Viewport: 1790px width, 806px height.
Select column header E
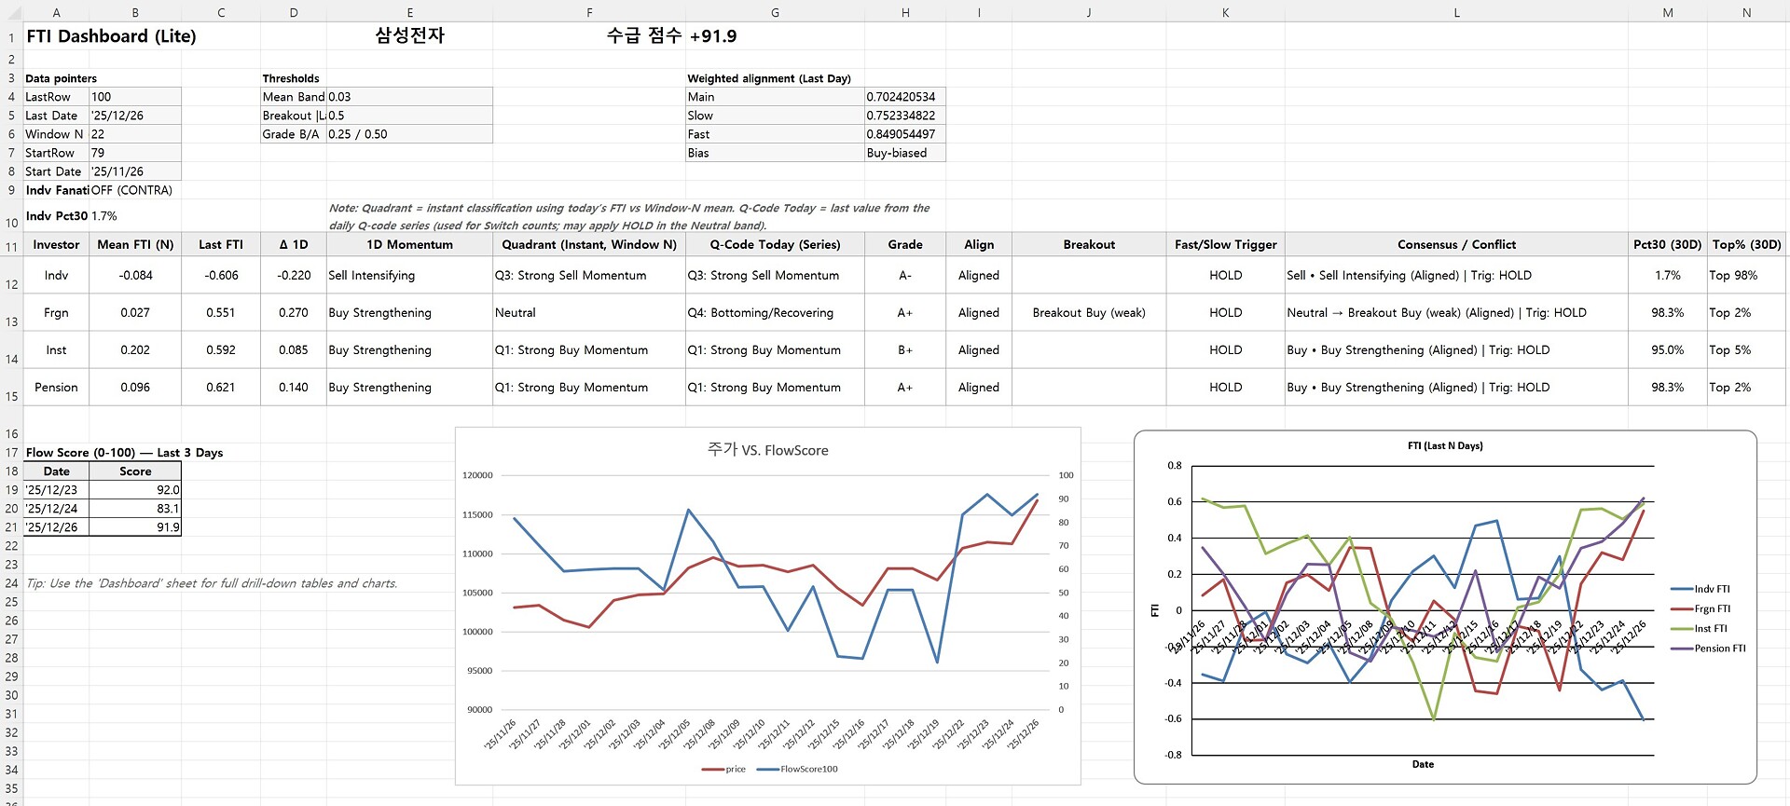409,12
